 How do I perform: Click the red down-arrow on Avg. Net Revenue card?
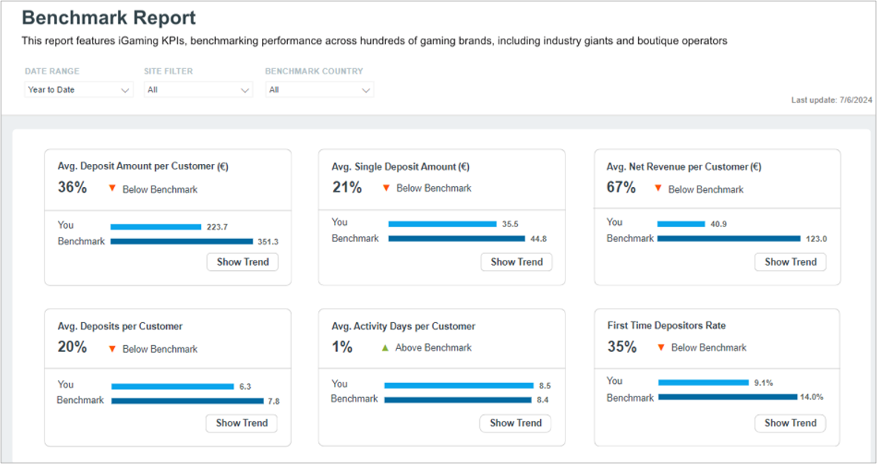pyautogui.click(x=658, y=188)
